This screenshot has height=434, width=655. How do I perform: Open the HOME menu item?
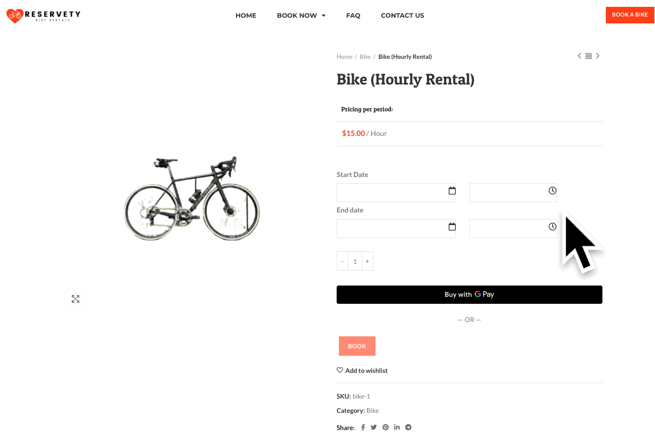coord(246,15)
